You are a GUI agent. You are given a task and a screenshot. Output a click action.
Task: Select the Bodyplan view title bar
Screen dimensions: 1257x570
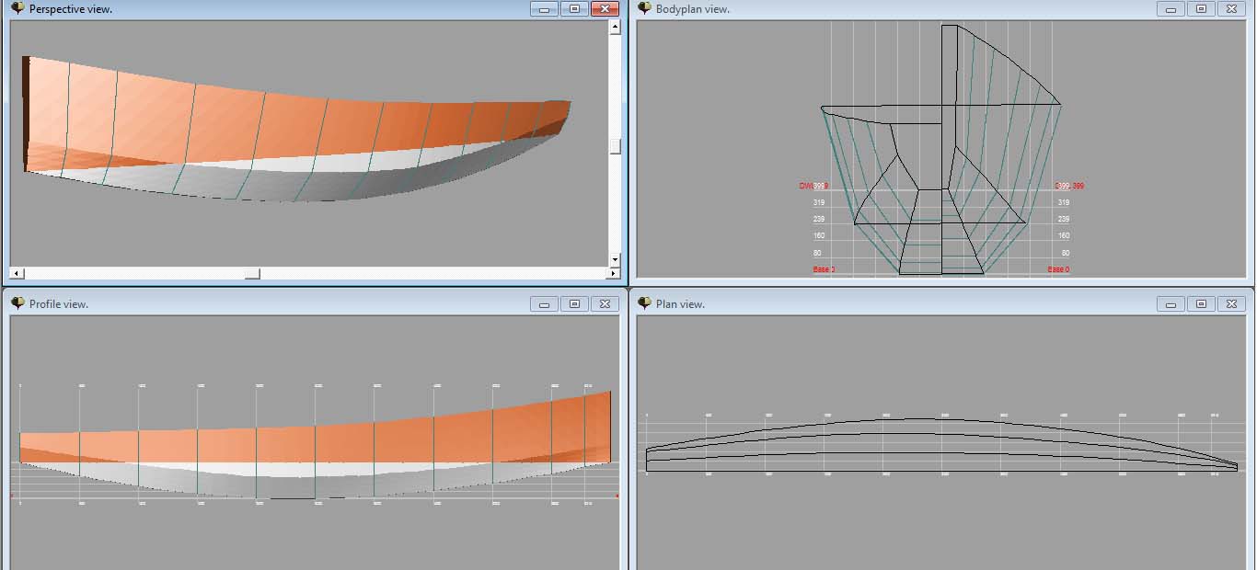920,8
